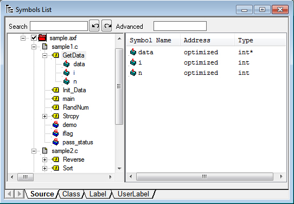
Task: Select the GetData tree item label
Action: tap(74, 55)
